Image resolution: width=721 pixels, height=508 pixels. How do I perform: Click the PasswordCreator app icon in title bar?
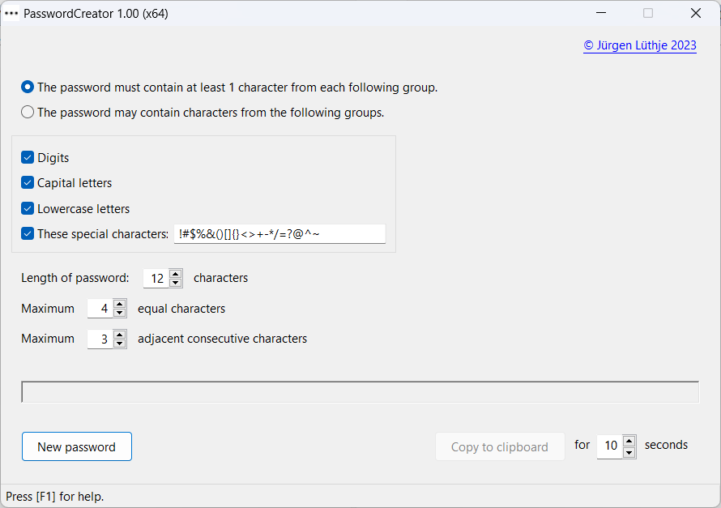(12, 13)
